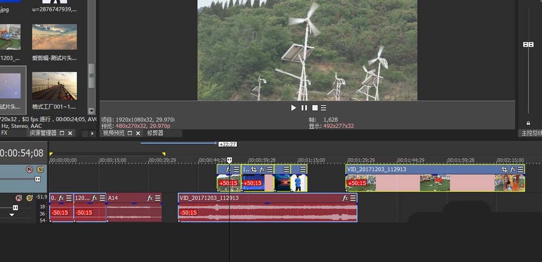Open pan/crop on VID_20171203_112913 video clip
Image resolution: width=542 pixels, height=262 pixels.
click(505, 169)
